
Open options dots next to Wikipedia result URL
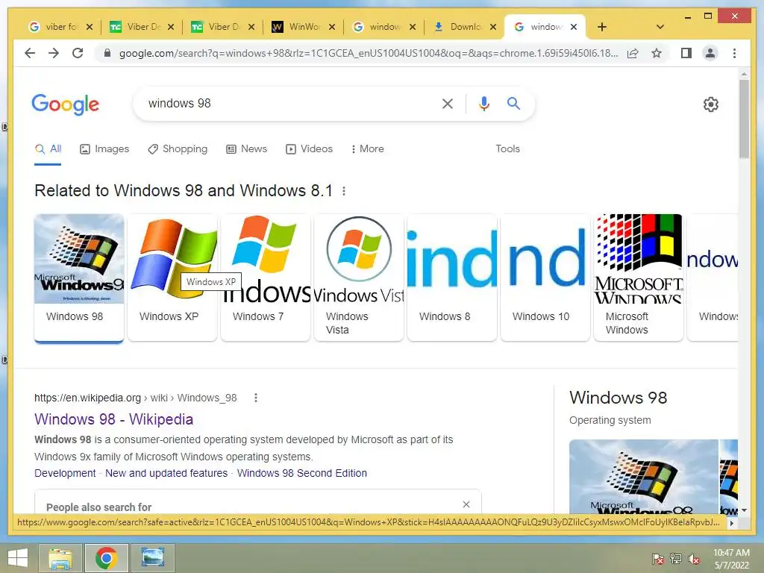click(x=256, y=398)
